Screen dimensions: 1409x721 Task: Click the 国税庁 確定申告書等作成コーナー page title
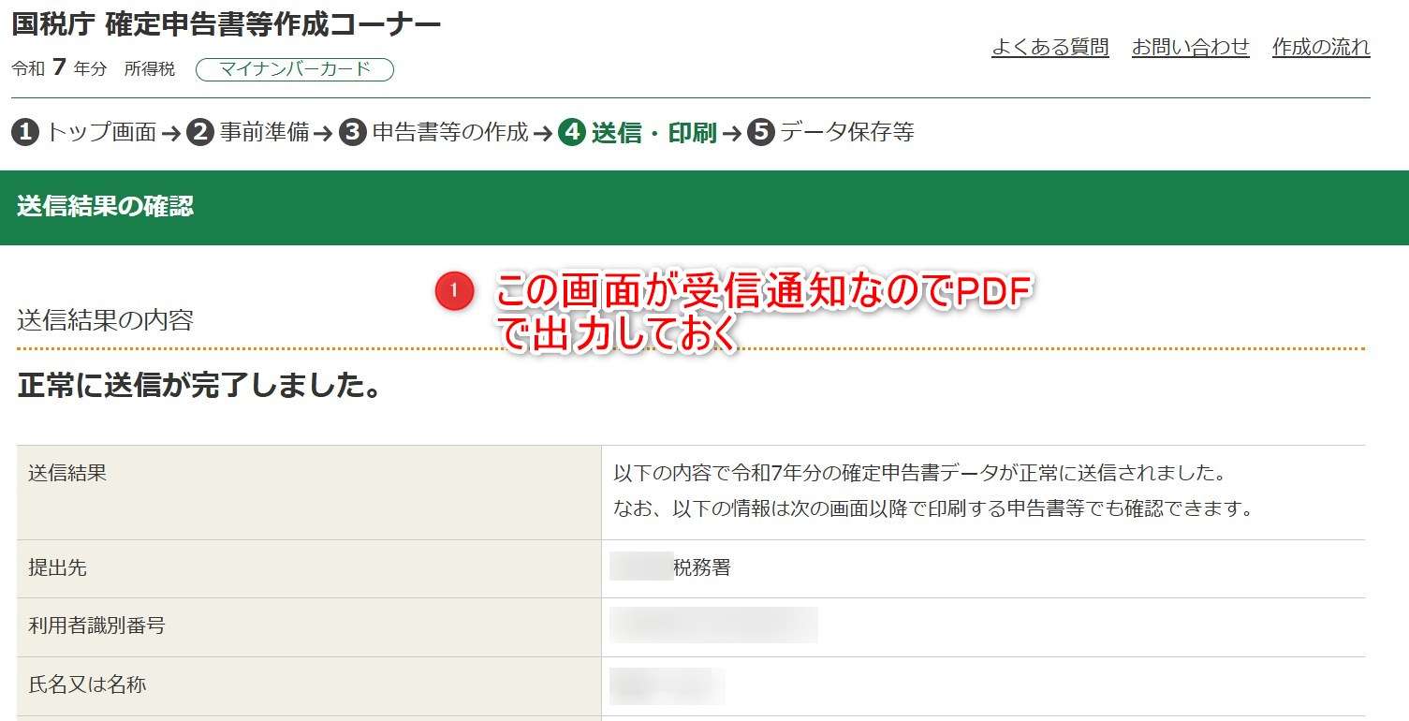coord(226,25)
